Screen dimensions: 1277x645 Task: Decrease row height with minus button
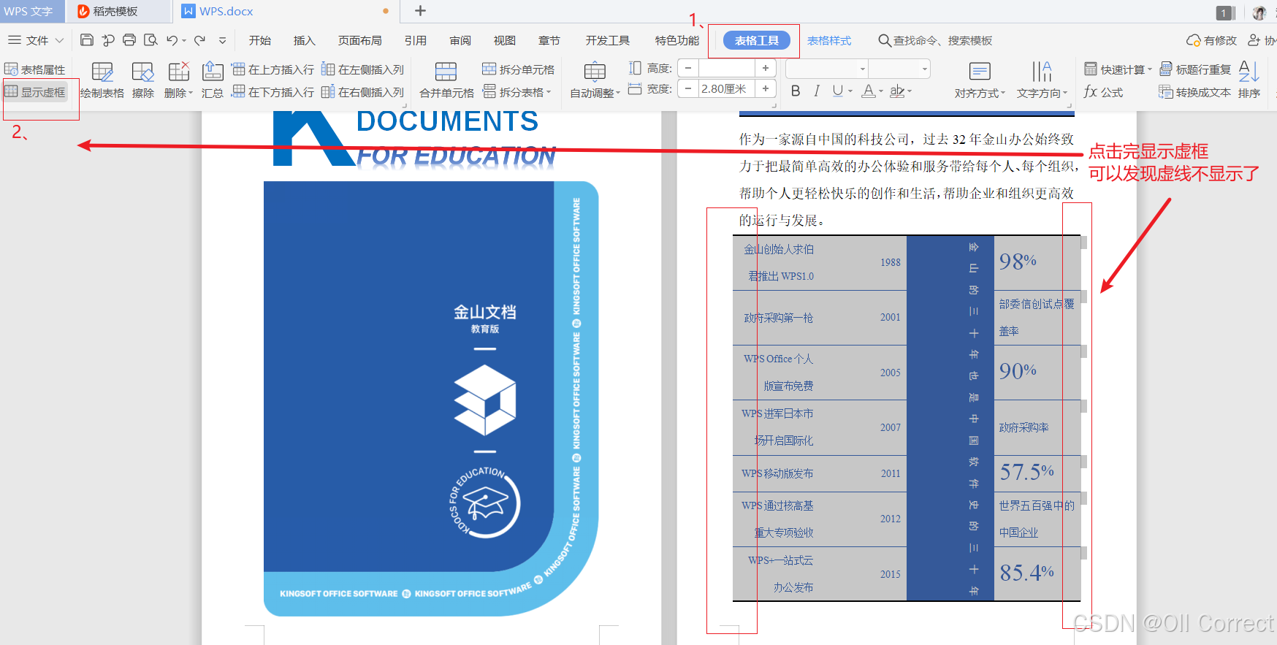[687, 68]
